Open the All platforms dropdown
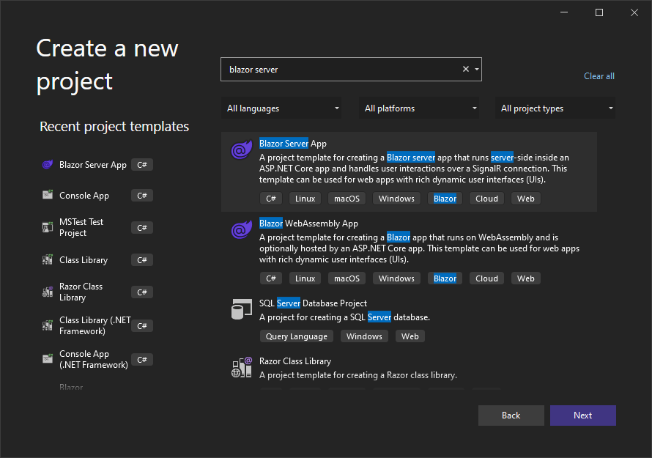The height and width of the screenshot is (458, 652). (x=419, y=108)
